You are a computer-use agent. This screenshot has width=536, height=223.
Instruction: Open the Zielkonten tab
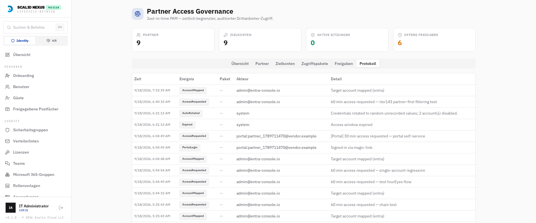click(x=285, y=64)
